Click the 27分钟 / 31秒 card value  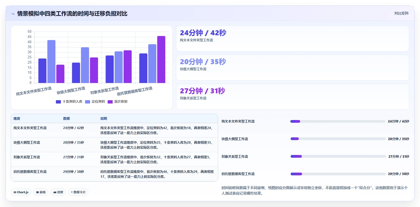tap(202, 91)
